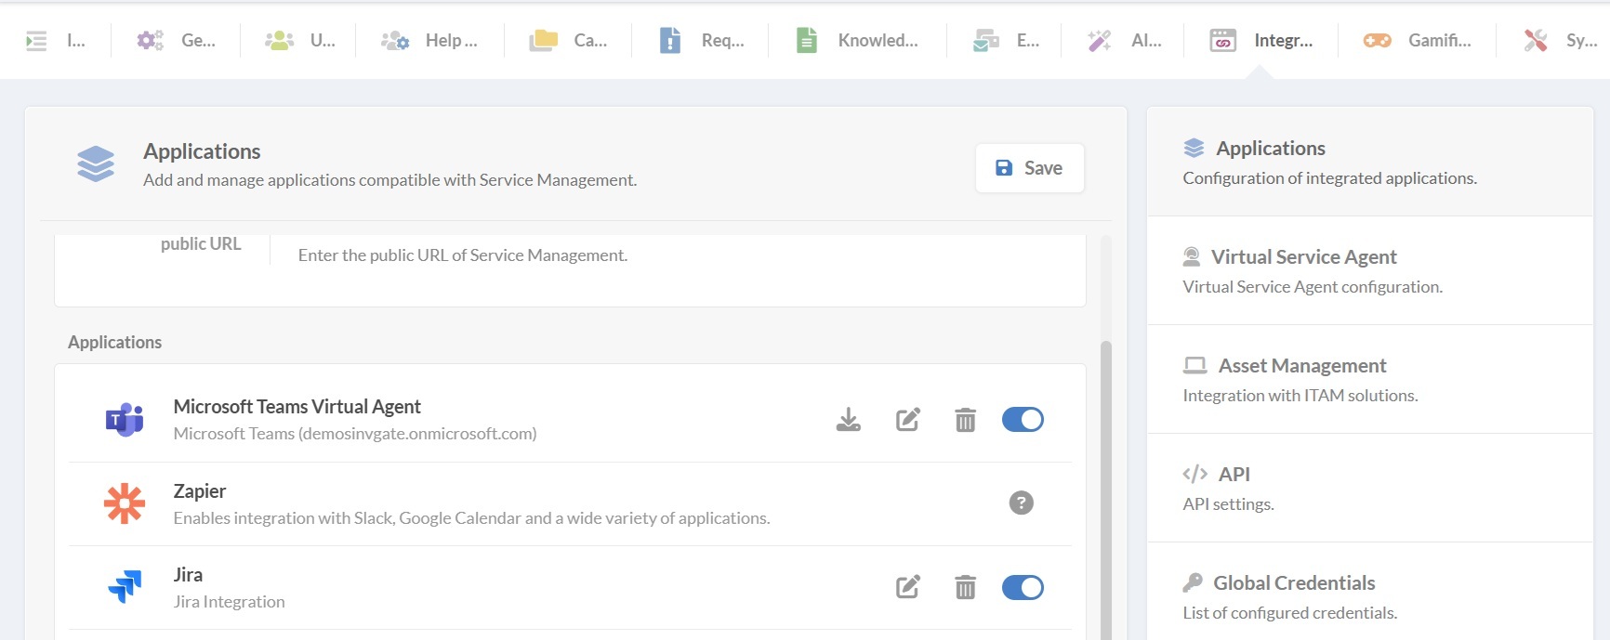
Task: Click the Applications section heading
Action: pyautogui.click(x=114, y=343)
